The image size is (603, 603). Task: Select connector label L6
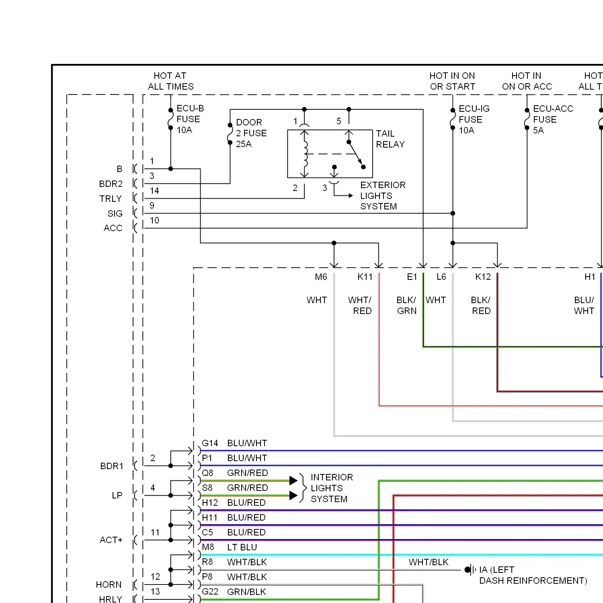point(441,277)
